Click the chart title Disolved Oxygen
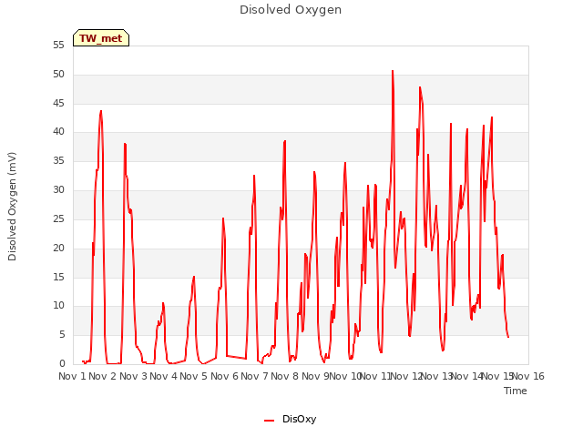Viewport: 583px width, 437px height. [x=291, y=10]
